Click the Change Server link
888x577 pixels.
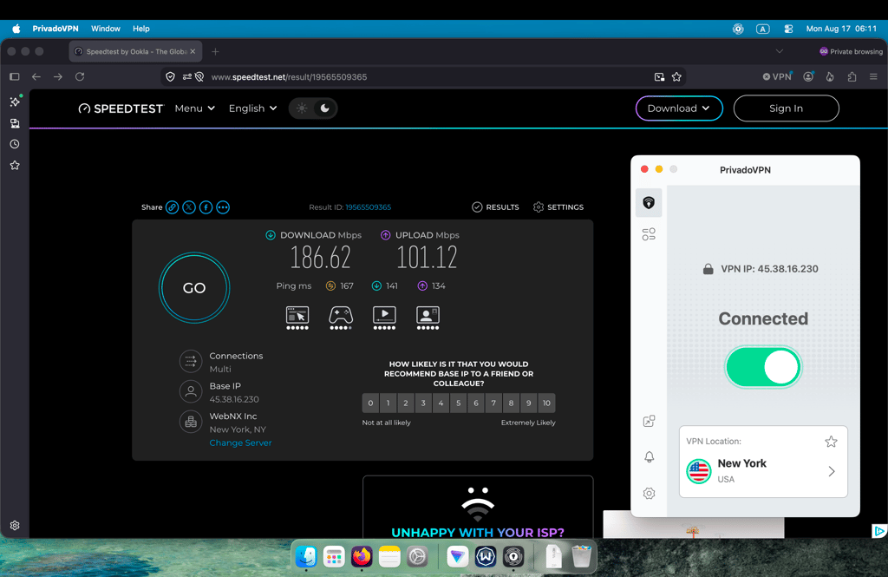(240, 443)
